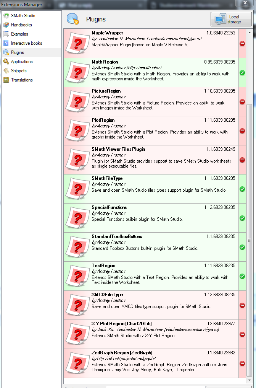Click the XMCDFileType red disabled icon
The image size is (256, 388).
pos(242,305)
